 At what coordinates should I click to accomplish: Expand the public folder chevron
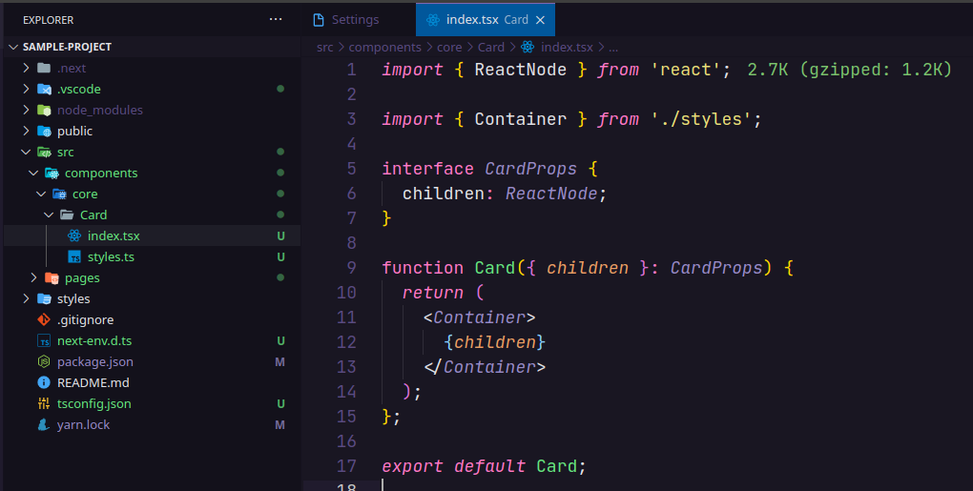pyautogui.click(x=26, y=131)
